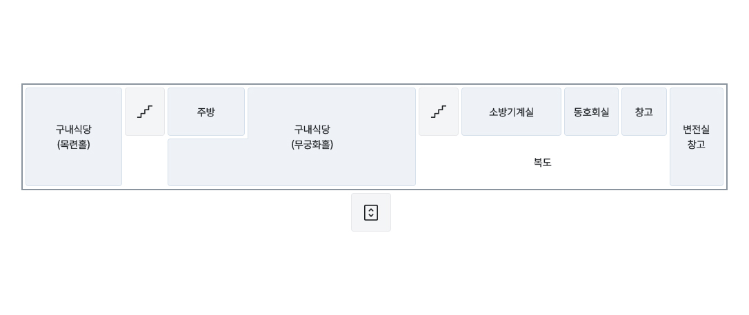749x315 pixels.
Task: Click the staircase icon beside 목련홀
Action: [145, 112]
